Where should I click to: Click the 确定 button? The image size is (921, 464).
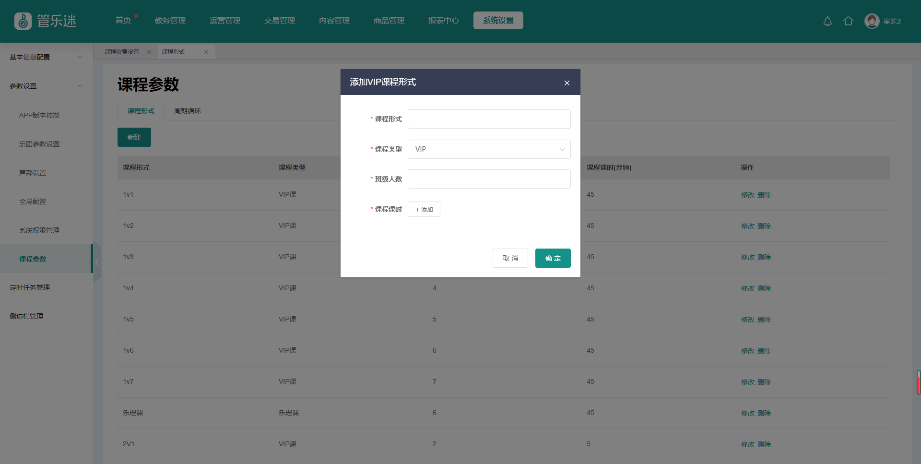click(x=553, y=258)
